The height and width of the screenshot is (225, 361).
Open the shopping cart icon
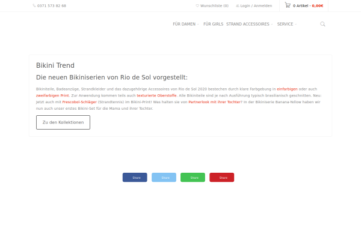coord(288,5)
